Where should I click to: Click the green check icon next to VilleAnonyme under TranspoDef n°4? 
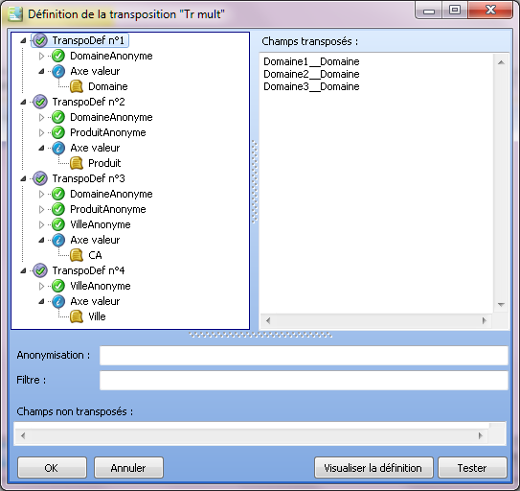tap(58, 286)
